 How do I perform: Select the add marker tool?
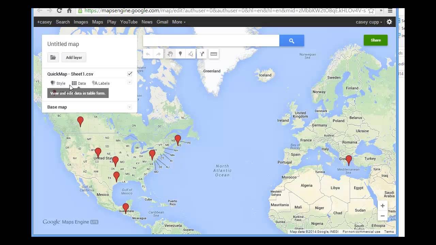point(180,54)
